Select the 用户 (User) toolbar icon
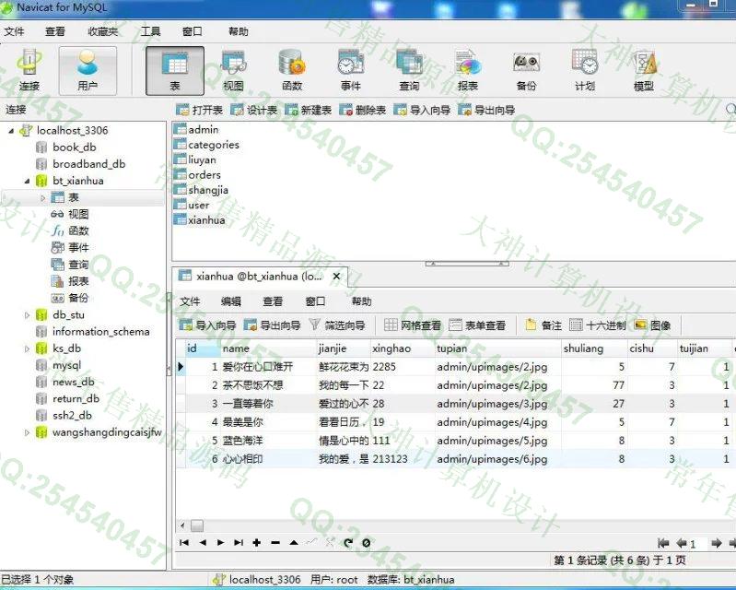The height and width of the screenshot is (590, 736). pos(88,71)
